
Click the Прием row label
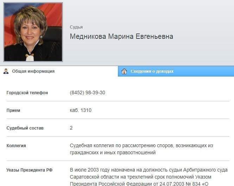pyautogui.click(x=13, y=110)
